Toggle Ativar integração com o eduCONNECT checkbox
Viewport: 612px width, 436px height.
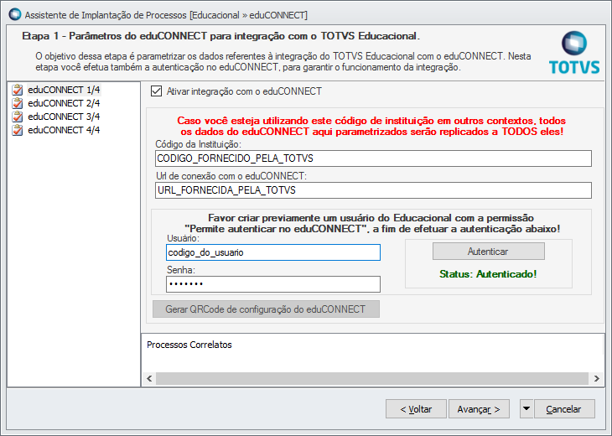(x=157, y=91)
